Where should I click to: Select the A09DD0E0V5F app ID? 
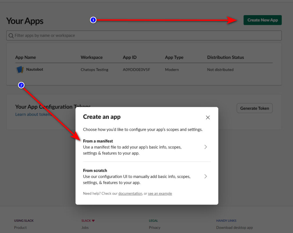(x=136, y=70)
